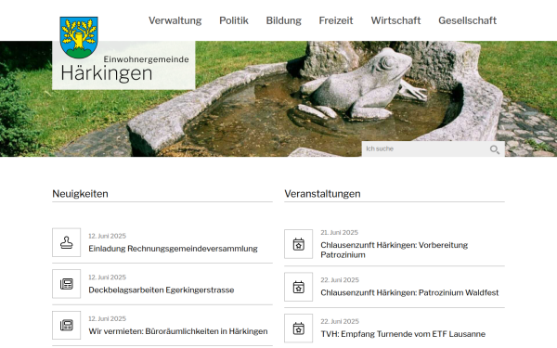Click the search magnifier icon
Viewport: 557px width, 348px height.
pos(495,149)
